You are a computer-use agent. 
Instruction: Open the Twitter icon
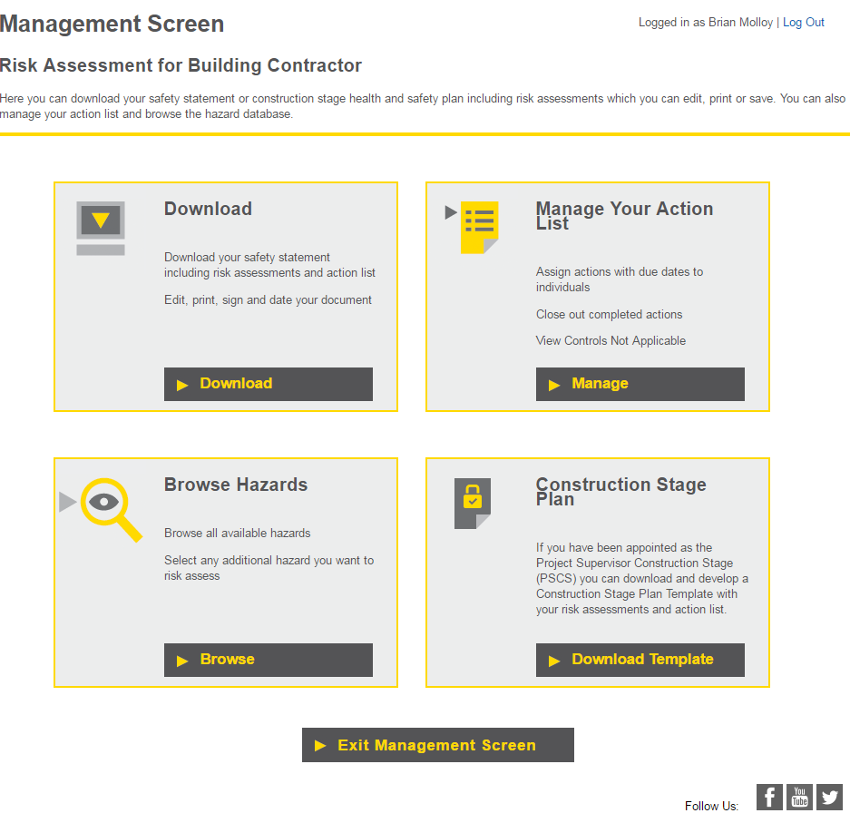828,797
